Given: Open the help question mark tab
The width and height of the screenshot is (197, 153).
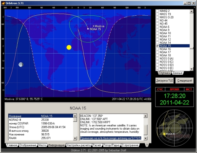Looking at the screenshot, I should point(147,145).
